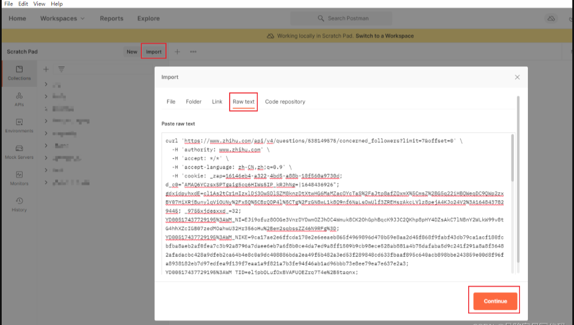The width and height of the screenshot is (574, 325).
Task: Open the Monitors sidebar panel
Action: tap(19, 178)
